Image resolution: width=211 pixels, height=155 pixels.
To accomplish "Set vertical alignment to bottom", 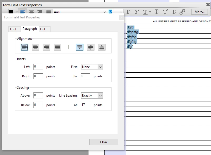I will point(102,47).
